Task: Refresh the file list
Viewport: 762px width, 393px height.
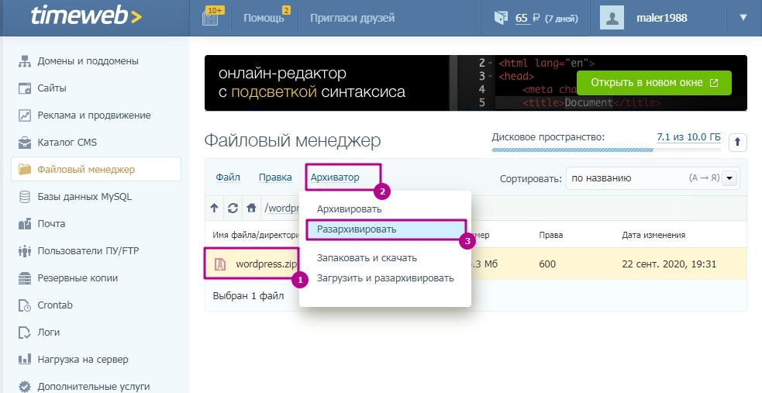Action: coord(233,208)
